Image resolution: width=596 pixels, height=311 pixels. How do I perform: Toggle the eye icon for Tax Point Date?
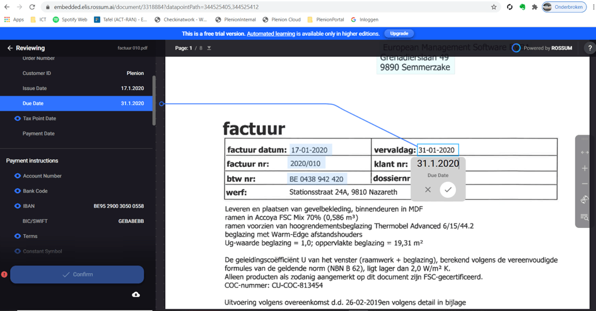18,118
